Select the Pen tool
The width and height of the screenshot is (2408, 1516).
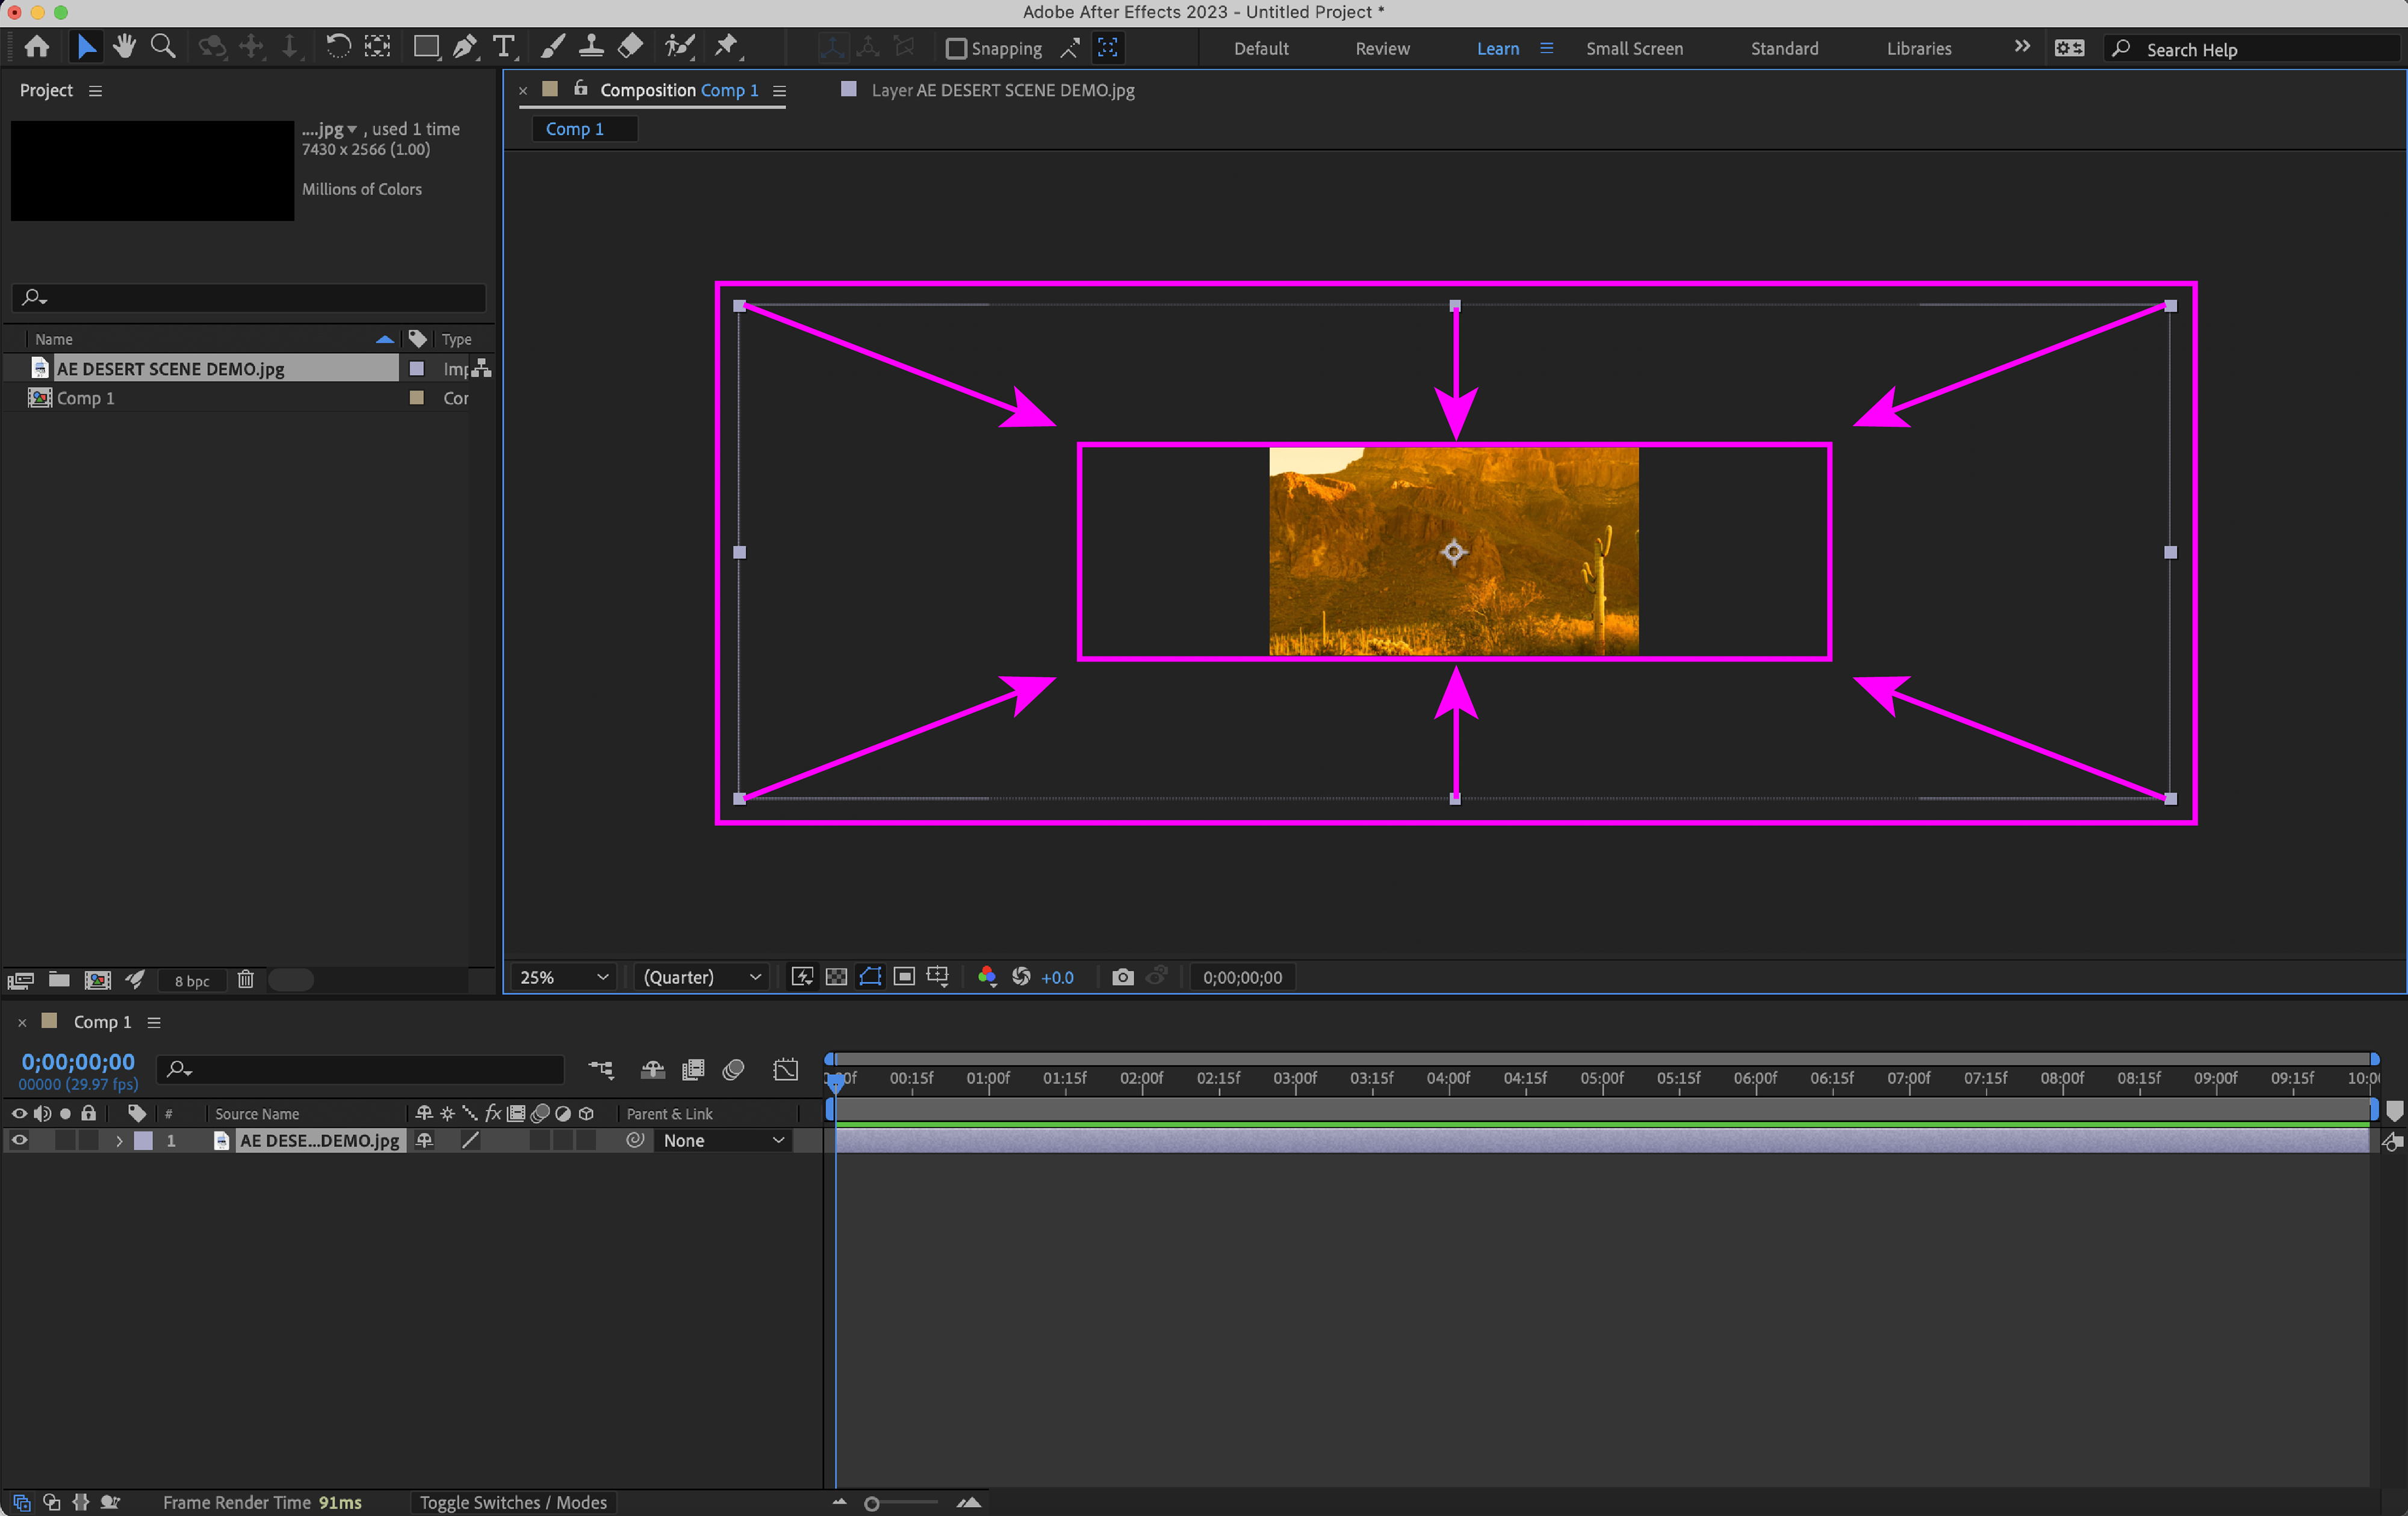(465, 47)
